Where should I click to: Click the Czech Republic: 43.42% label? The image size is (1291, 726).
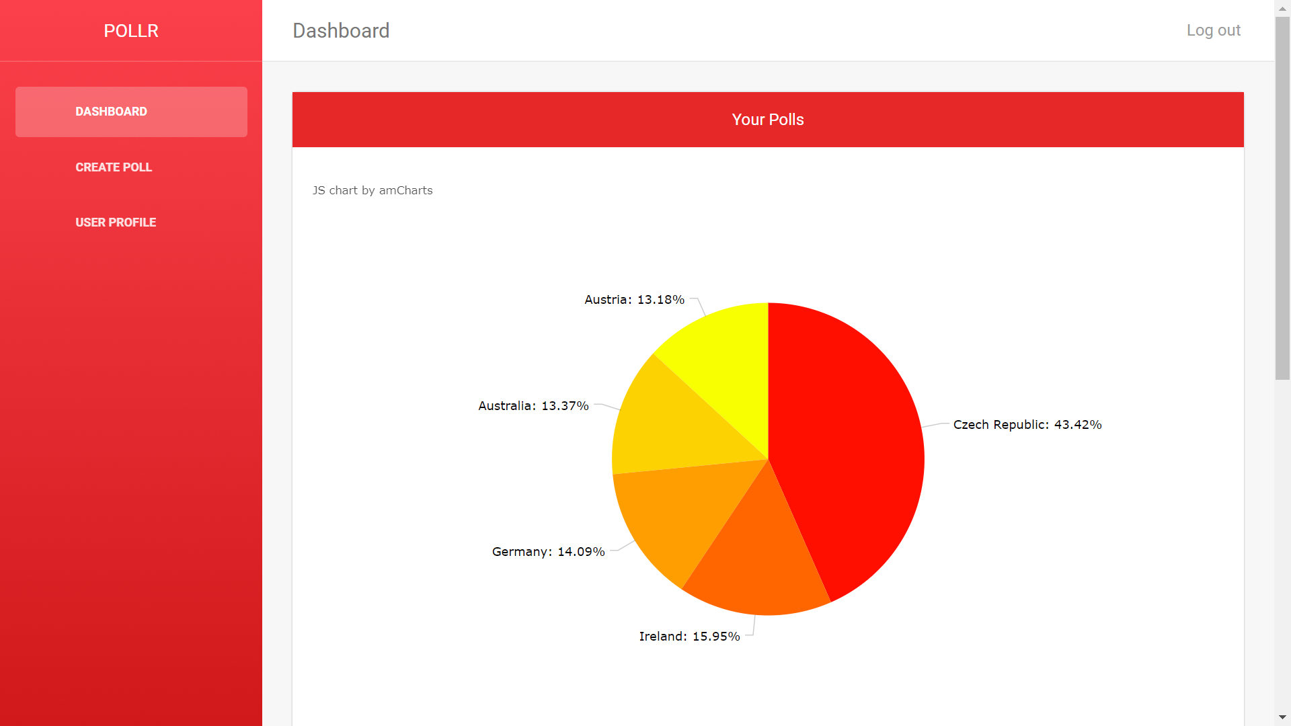(1027, 425)
